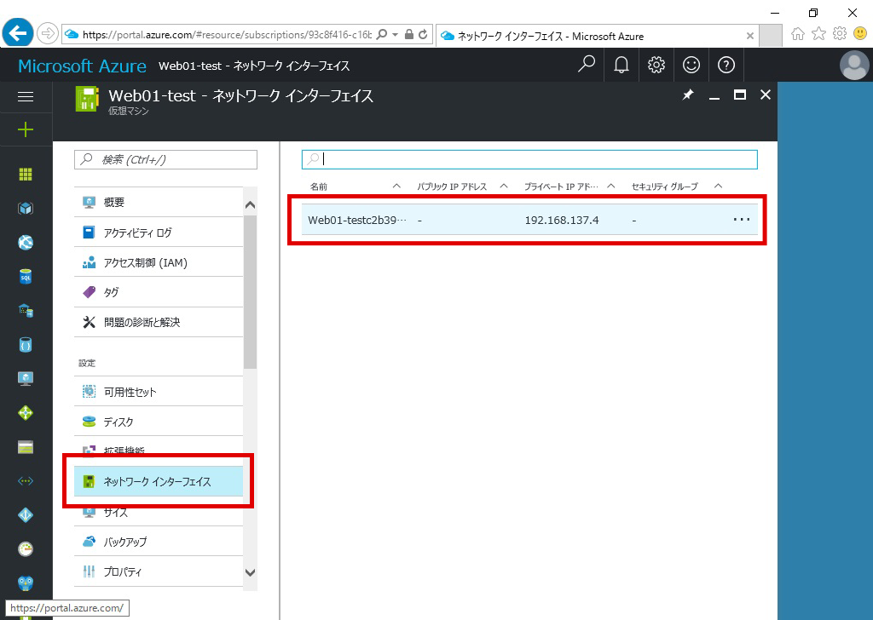Open the curly-braces database icon in sidebar
Screen dimensions: 873x620
26,345
